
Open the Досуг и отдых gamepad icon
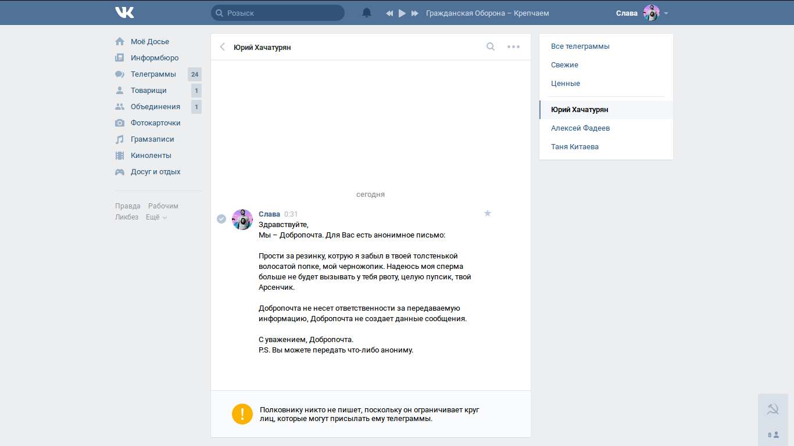120,172
